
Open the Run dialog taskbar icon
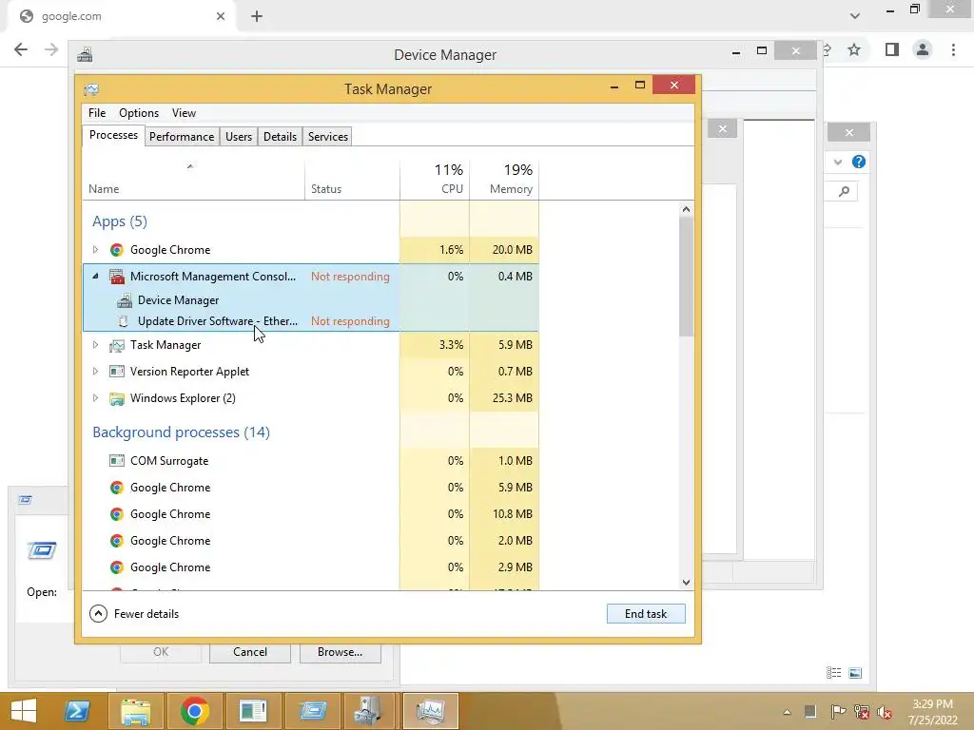tap(312, 711)
